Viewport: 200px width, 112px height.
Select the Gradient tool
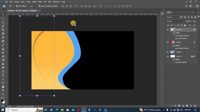pyautogui.click(x=3, y=60)
